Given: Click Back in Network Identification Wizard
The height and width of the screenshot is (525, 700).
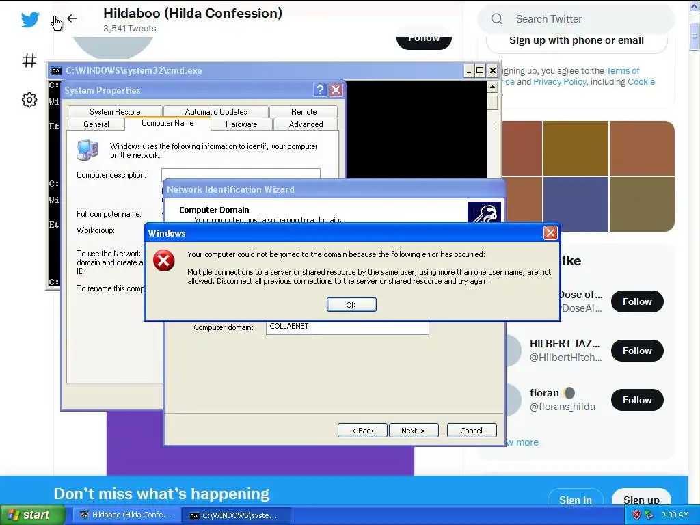Looking at the screenshot, I should pyautogui.click(x=362, y=431).
